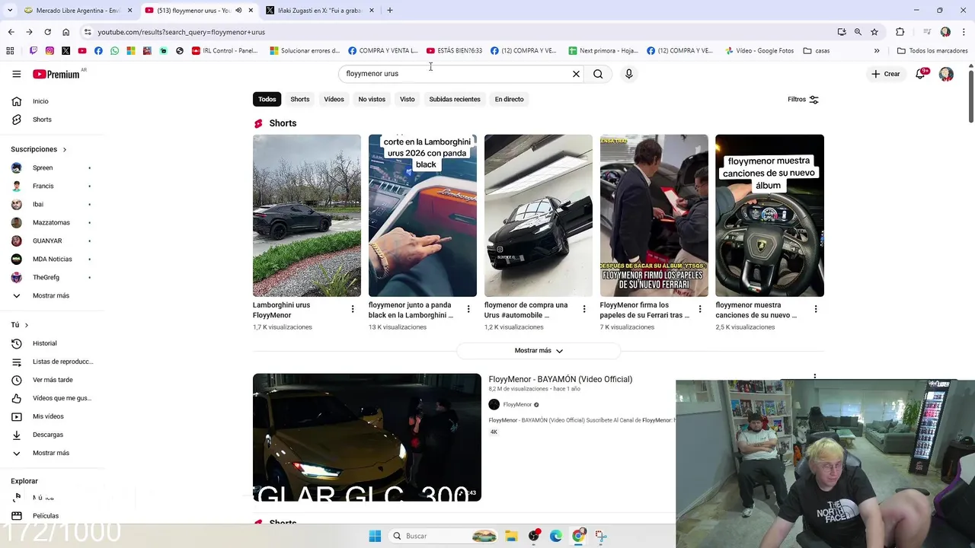Select the No vistos filter chip
The height and width of the screenshot is (548, 975).
pos(372,99)
